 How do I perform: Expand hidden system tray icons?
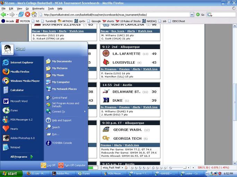pyautogui.click(x=207, y=174)
